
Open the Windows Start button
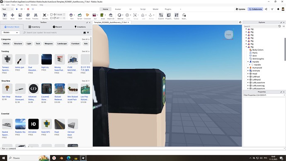tap(3, 158)
